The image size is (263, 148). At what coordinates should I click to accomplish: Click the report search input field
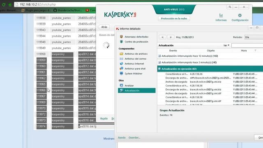point(247,45)
